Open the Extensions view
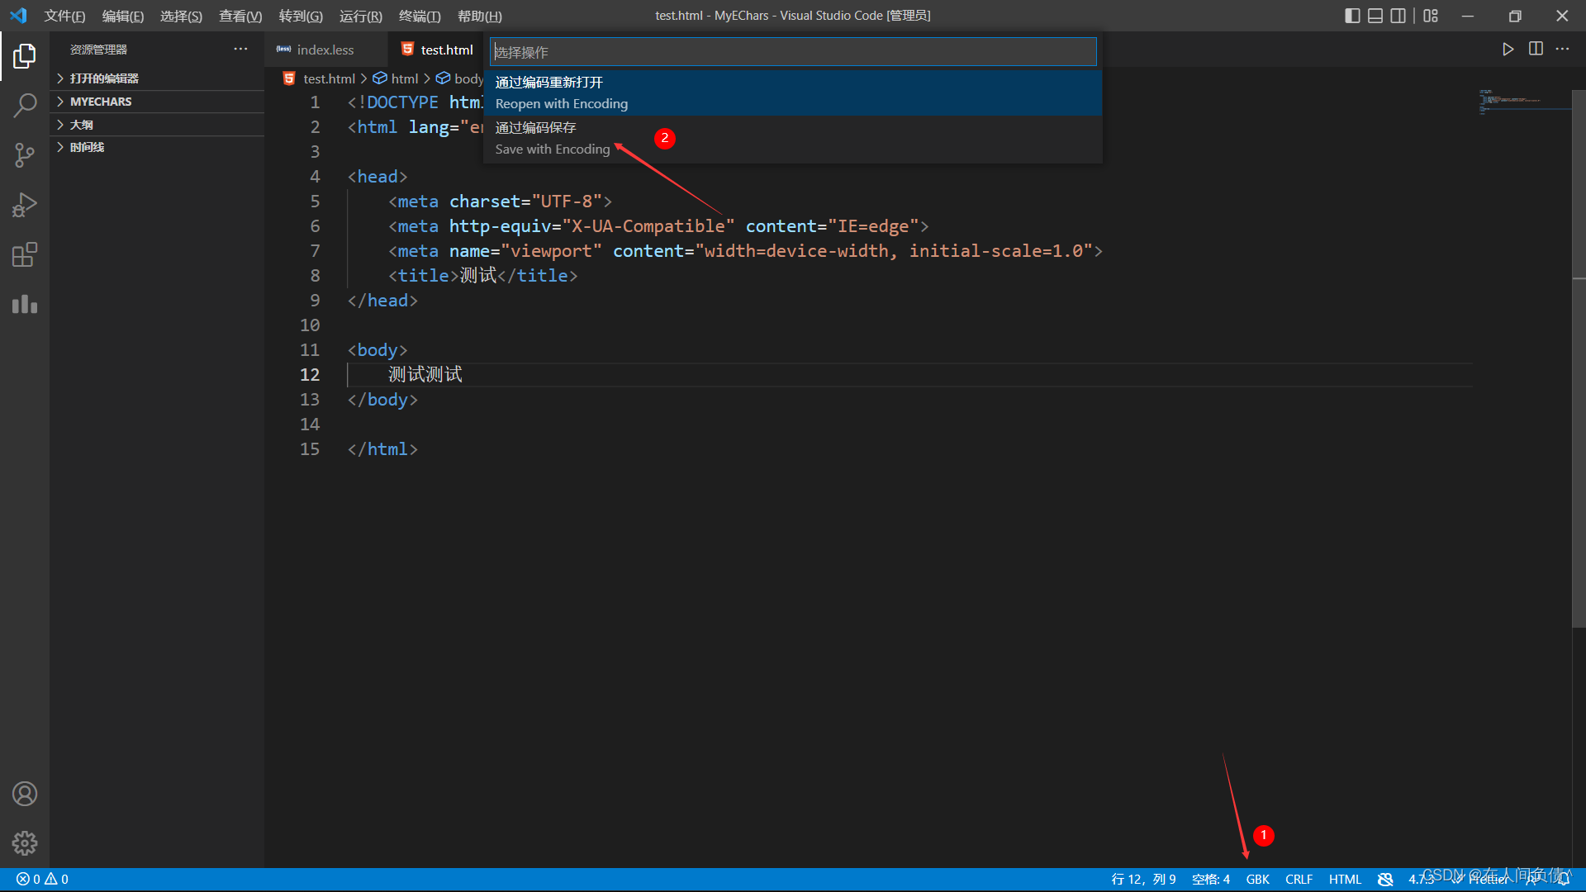1586x892 pixels. tap(25, 254)
